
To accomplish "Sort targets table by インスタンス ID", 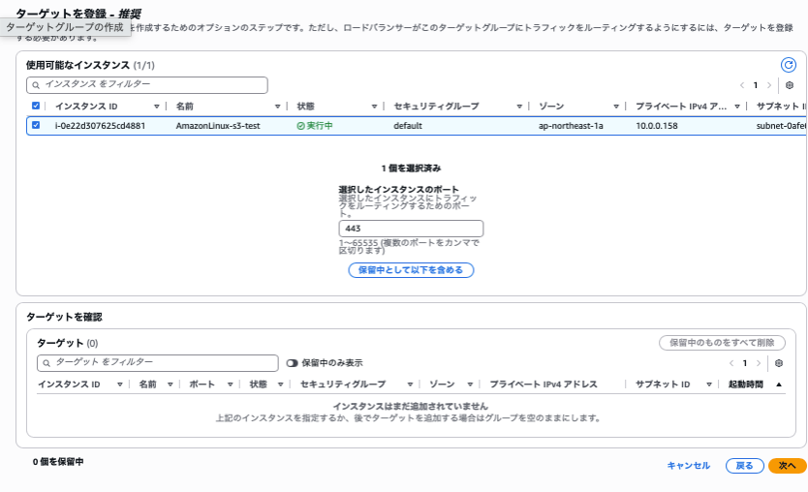I will tap(119, 384).
